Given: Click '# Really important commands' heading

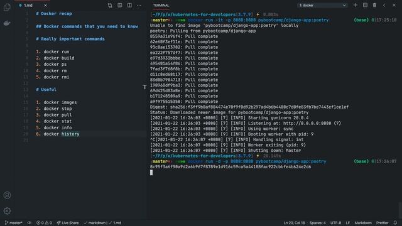Looking at the screenshot, I should click(x=70, y=39).
